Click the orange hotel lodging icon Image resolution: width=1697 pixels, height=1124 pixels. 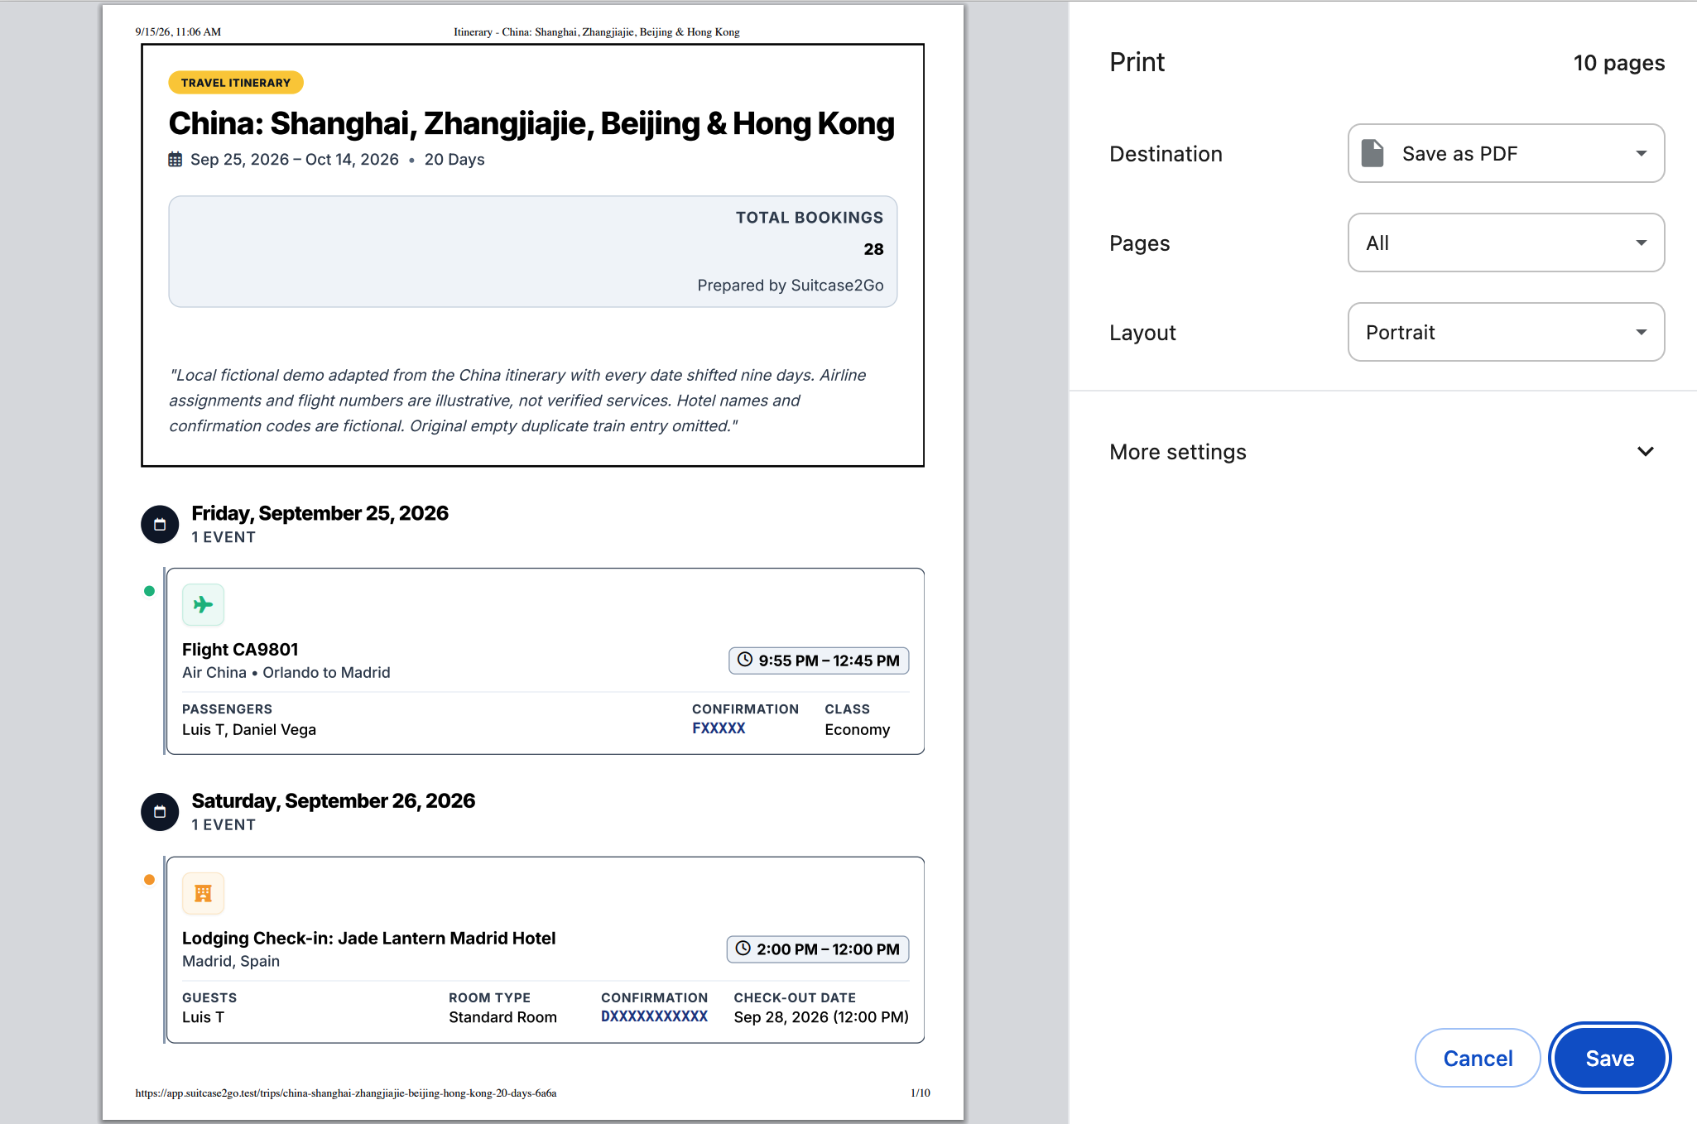click(x=203, y=893)
